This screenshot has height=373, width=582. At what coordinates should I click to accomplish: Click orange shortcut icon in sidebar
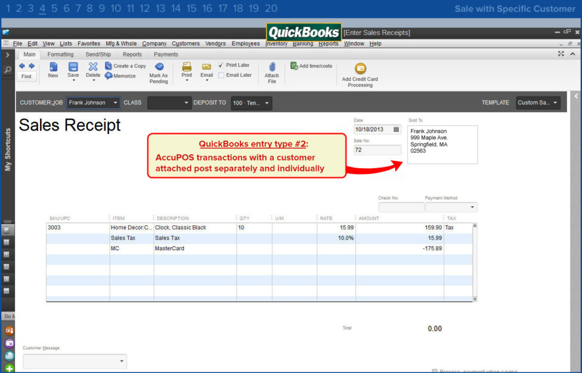(10, 330)
